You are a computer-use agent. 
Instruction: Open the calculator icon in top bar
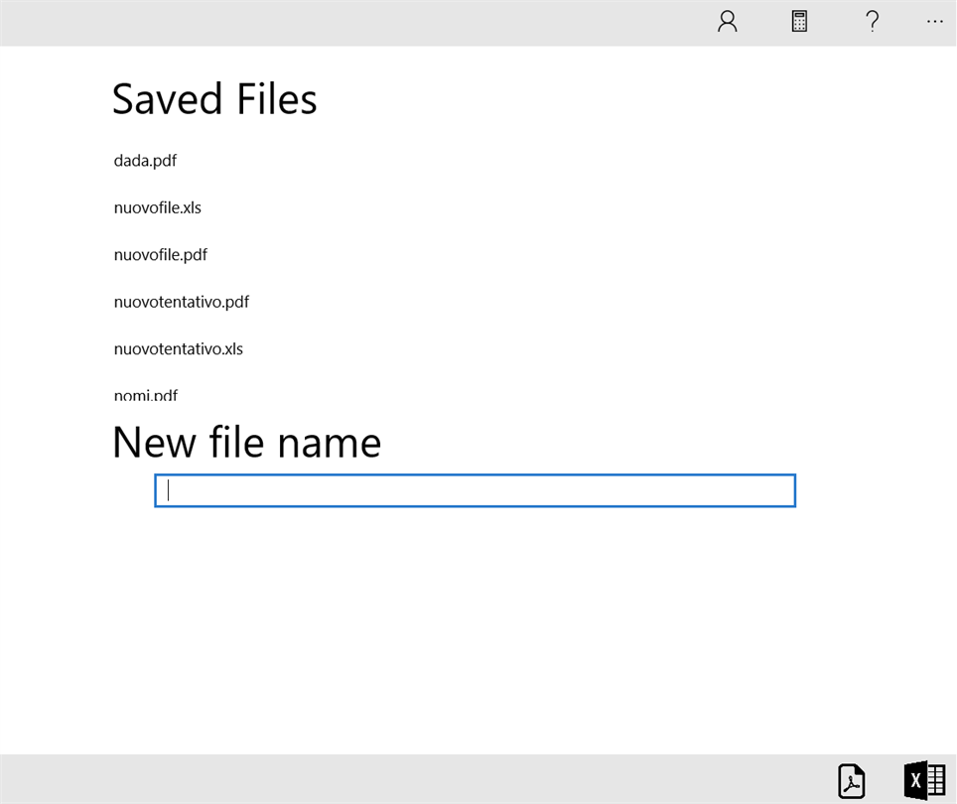coord(799,22)
